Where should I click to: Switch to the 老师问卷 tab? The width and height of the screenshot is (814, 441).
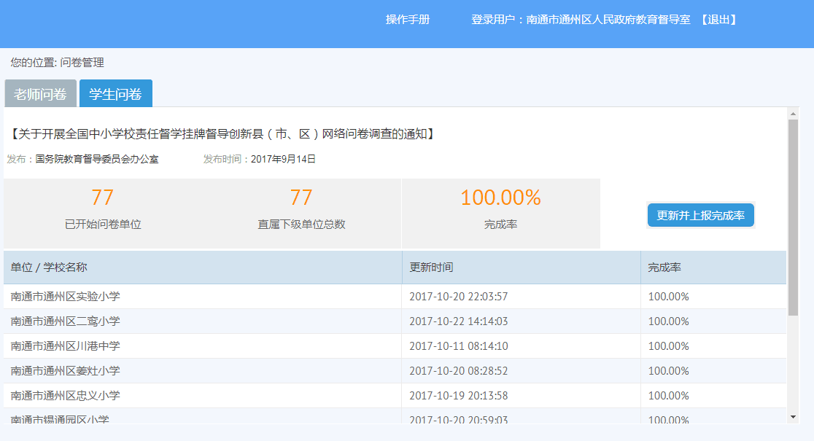point(40,94)
